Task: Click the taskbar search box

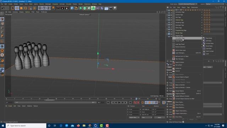Action: tap(26, 126)
